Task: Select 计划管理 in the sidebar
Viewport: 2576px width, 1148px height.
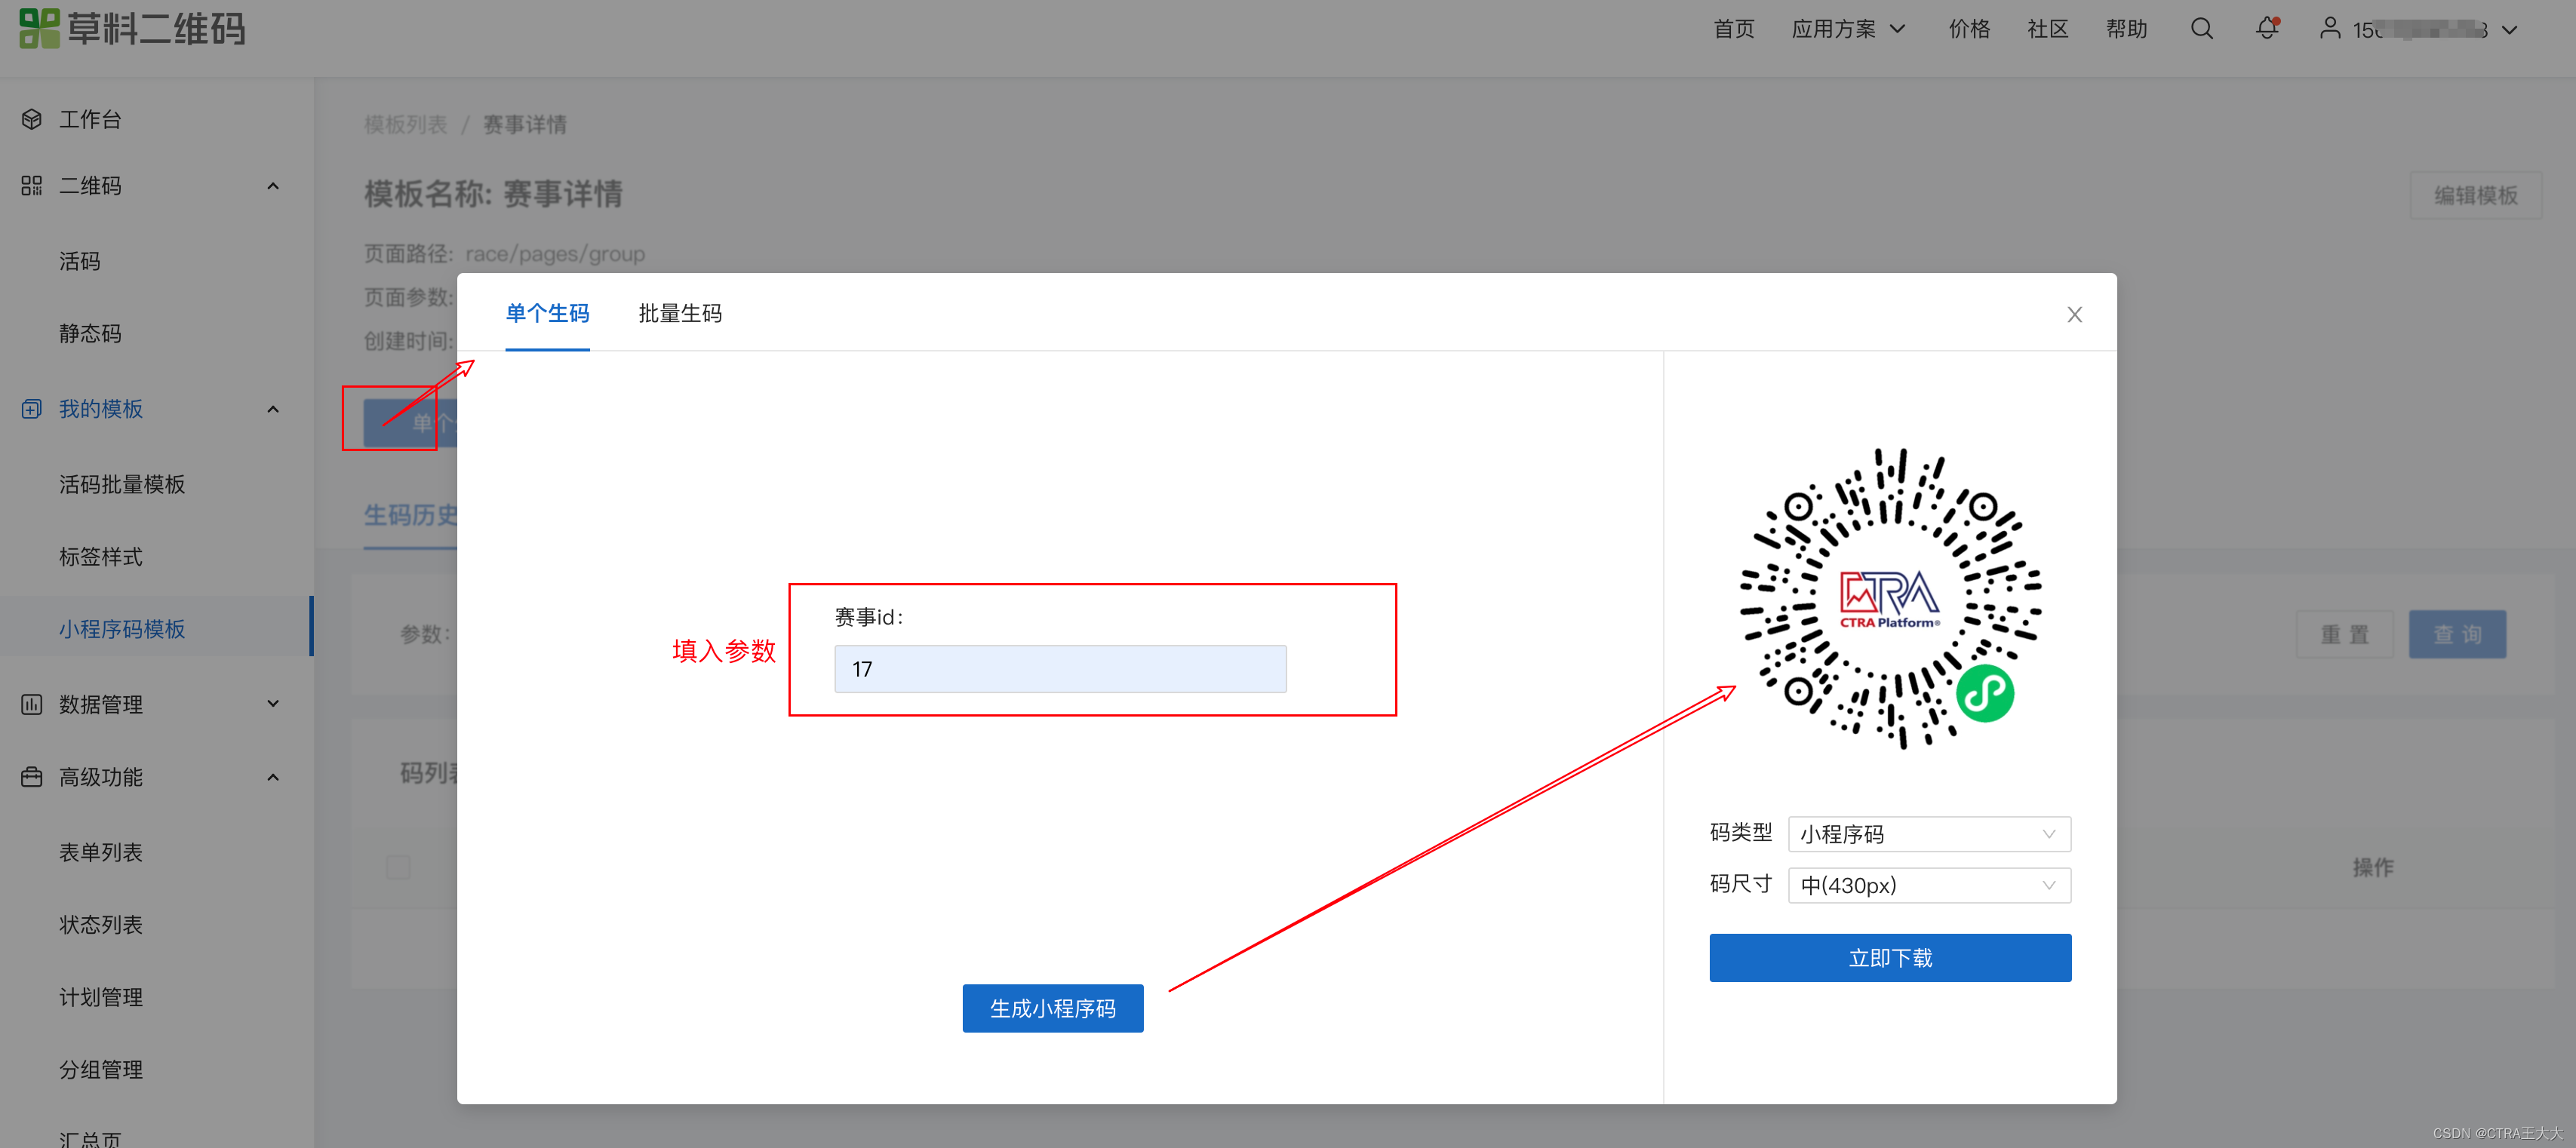Action: [100, 997]
